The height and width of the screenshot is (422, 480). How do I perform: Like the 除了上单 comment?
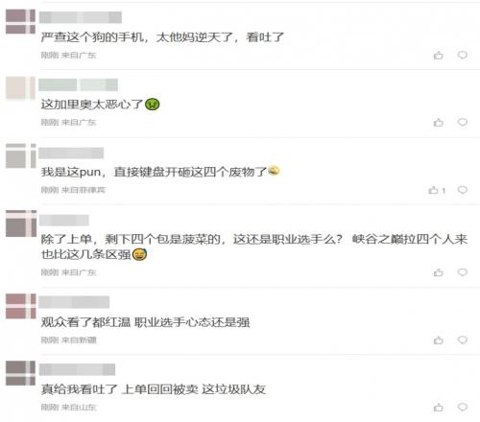click(439, 272)
